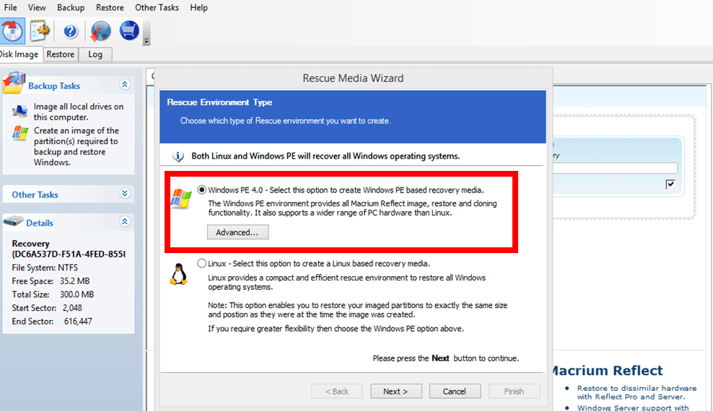Switch to the Log tab
The width and height of the screenshot is (713, 411).
point(95,54)
